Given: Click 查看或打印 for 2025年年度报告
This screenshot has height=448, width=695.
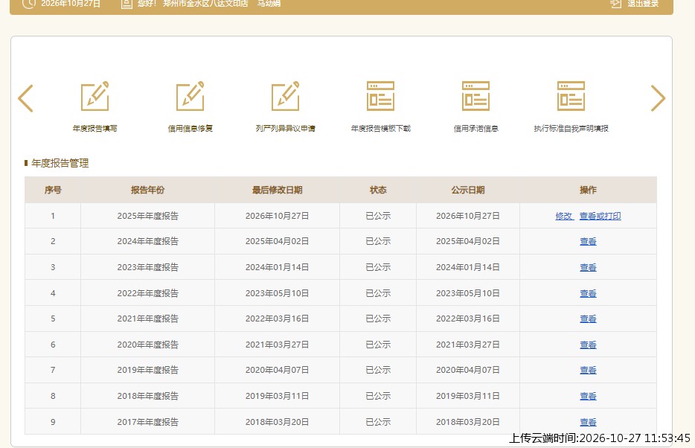Looking at the screenshot, I should (600, 216).
